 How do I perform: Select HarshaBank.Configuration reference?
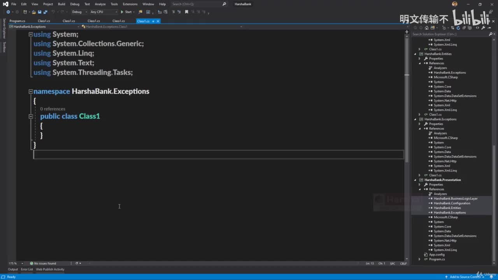click(452, 203)
